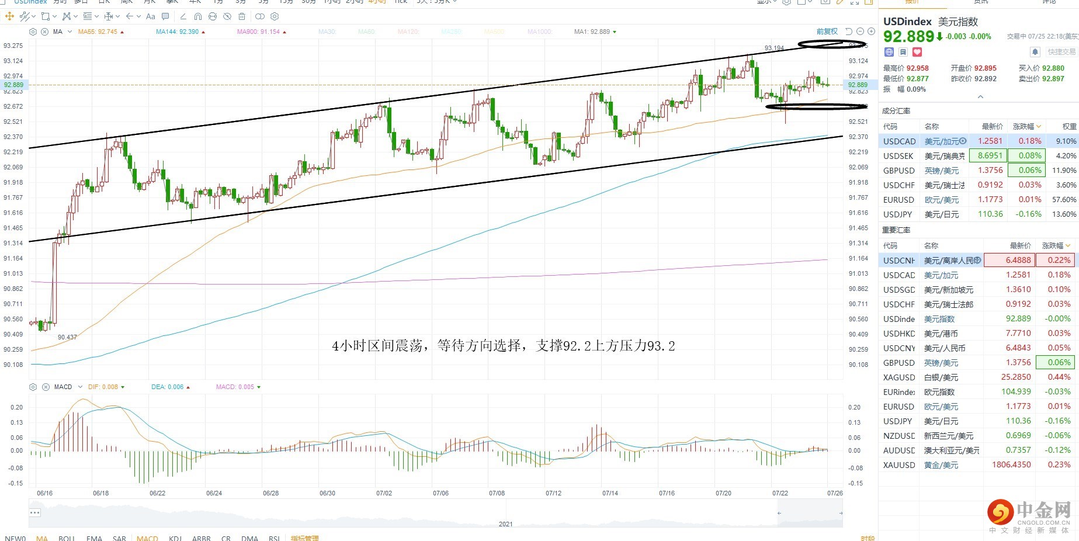The height and width of the screenshot is (541, 1079).
Task: Sort 重要汇率 table by 涨跌幅
Action: 1056,245
